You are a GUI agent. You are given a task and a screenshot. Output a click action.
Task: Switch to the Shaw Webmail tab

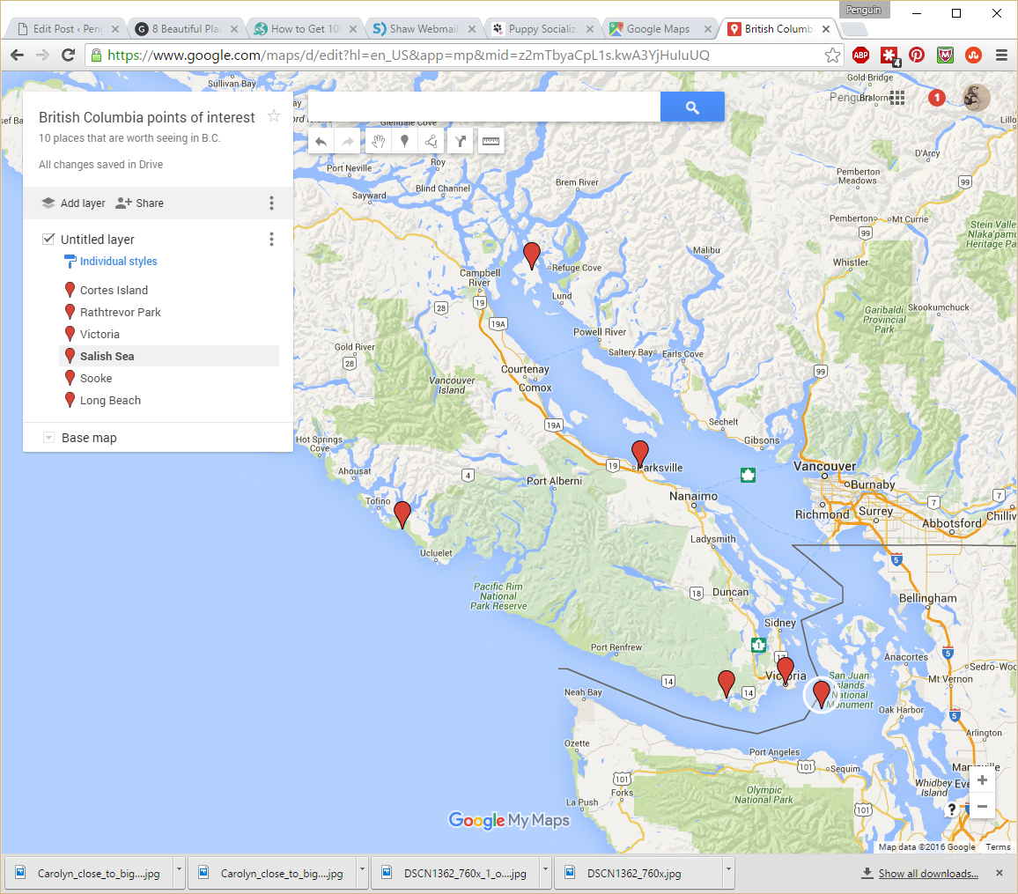click(424, 28)
